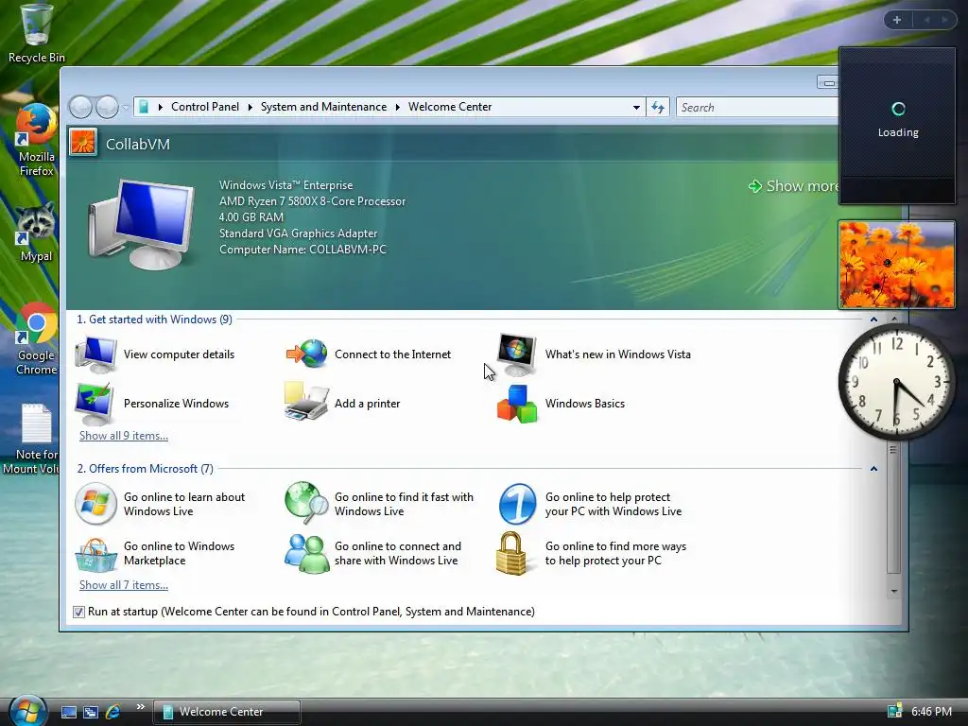
Task: Expand the arrow before Control Panel breadcrumb
Action: coord(161,108)
